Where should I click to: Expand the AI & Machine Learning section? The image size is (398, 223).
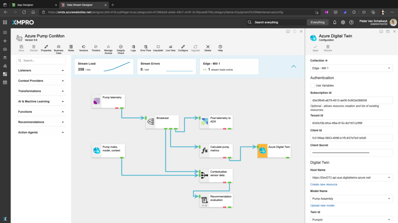coord(41,101)
